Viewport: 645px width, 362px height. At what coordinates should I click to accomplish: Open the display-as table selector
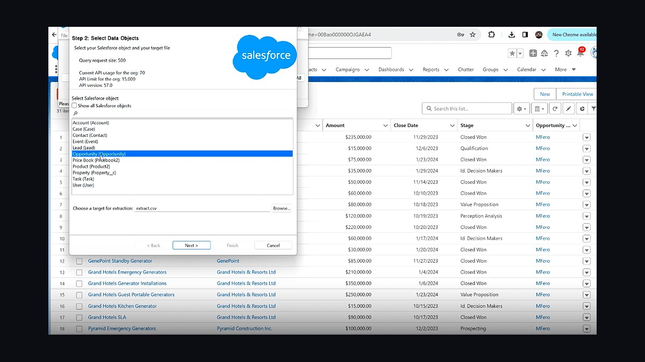click(x=539, y=108)
